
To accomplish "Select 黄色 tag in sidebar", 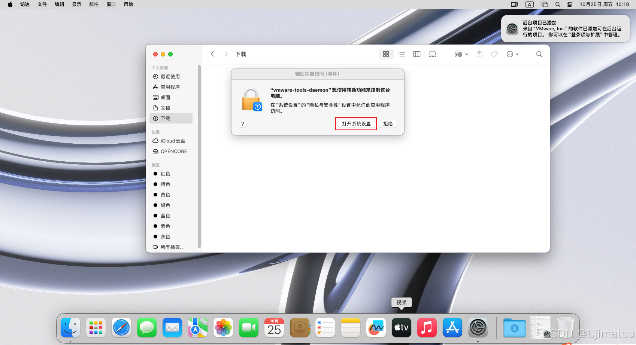I will (171, 195).
